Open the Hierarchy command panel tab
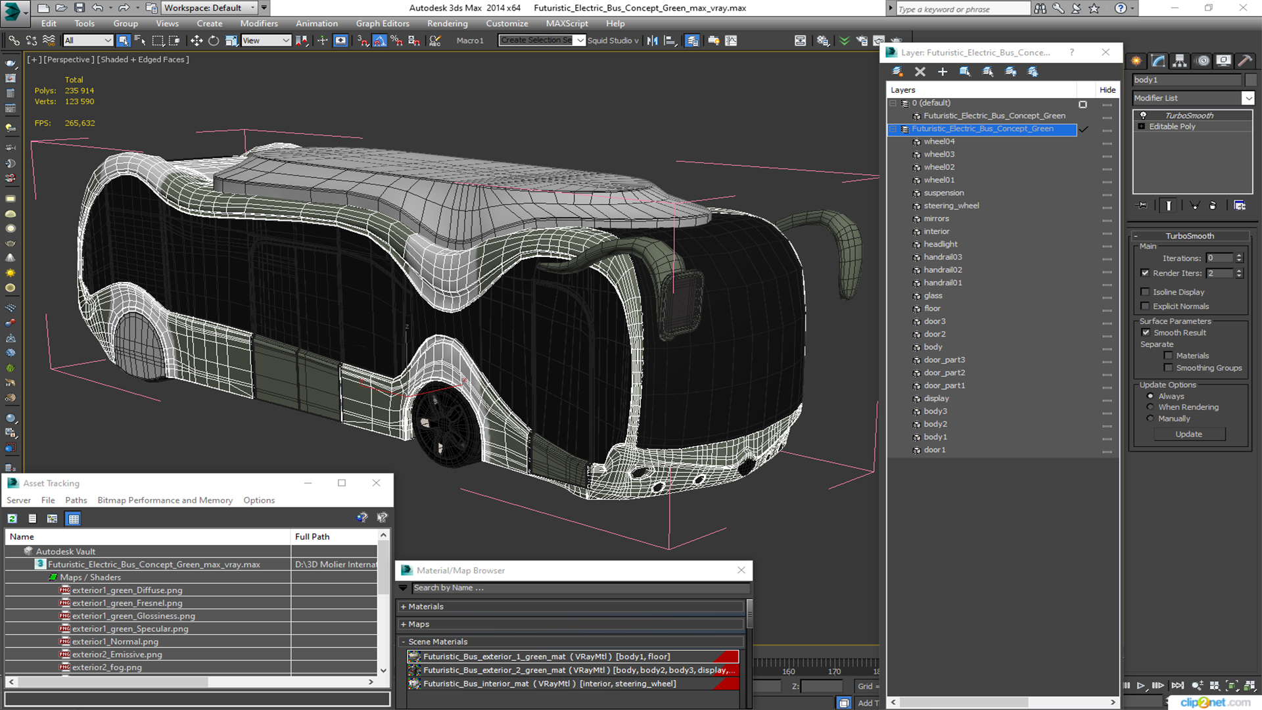 coord(1180,60)
